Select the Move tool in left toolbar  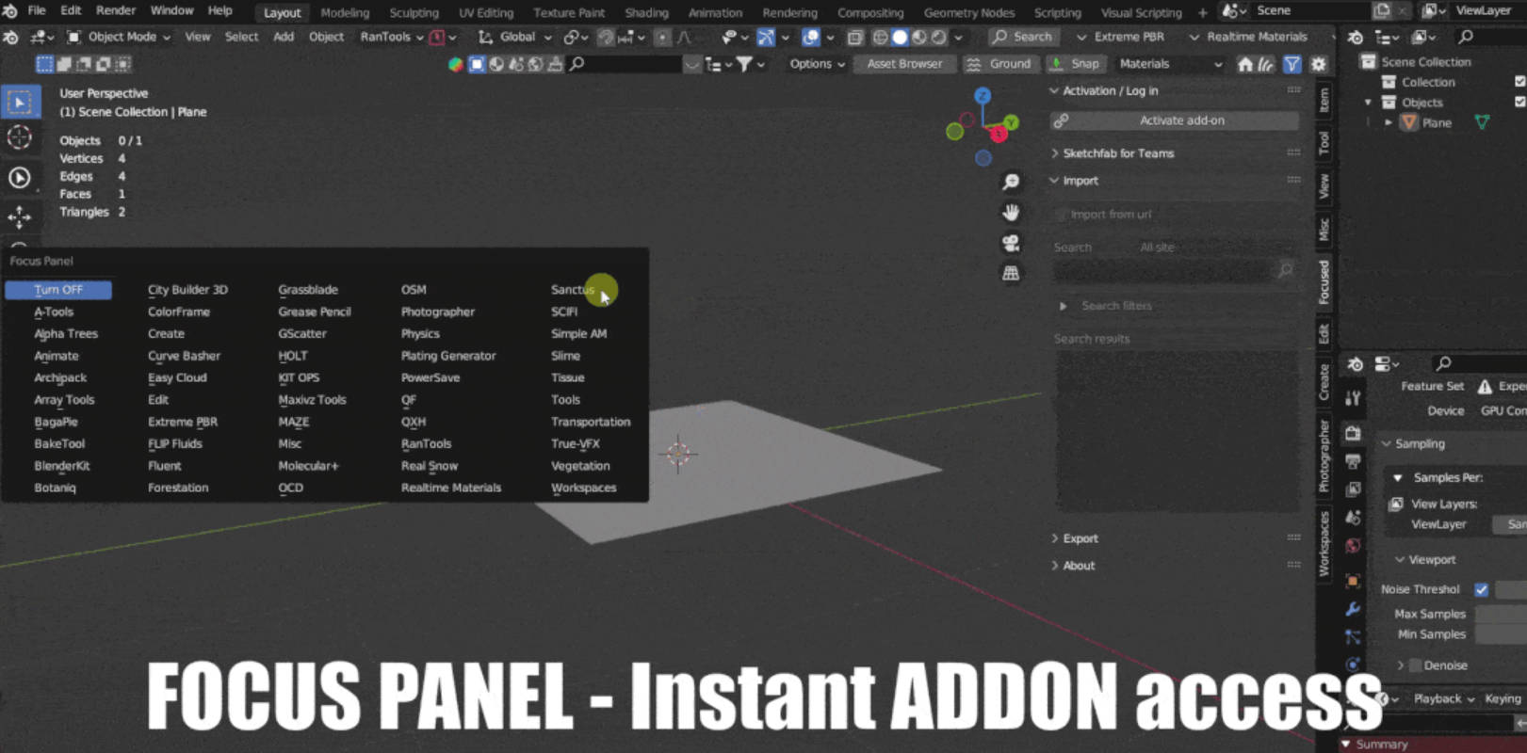20,217
